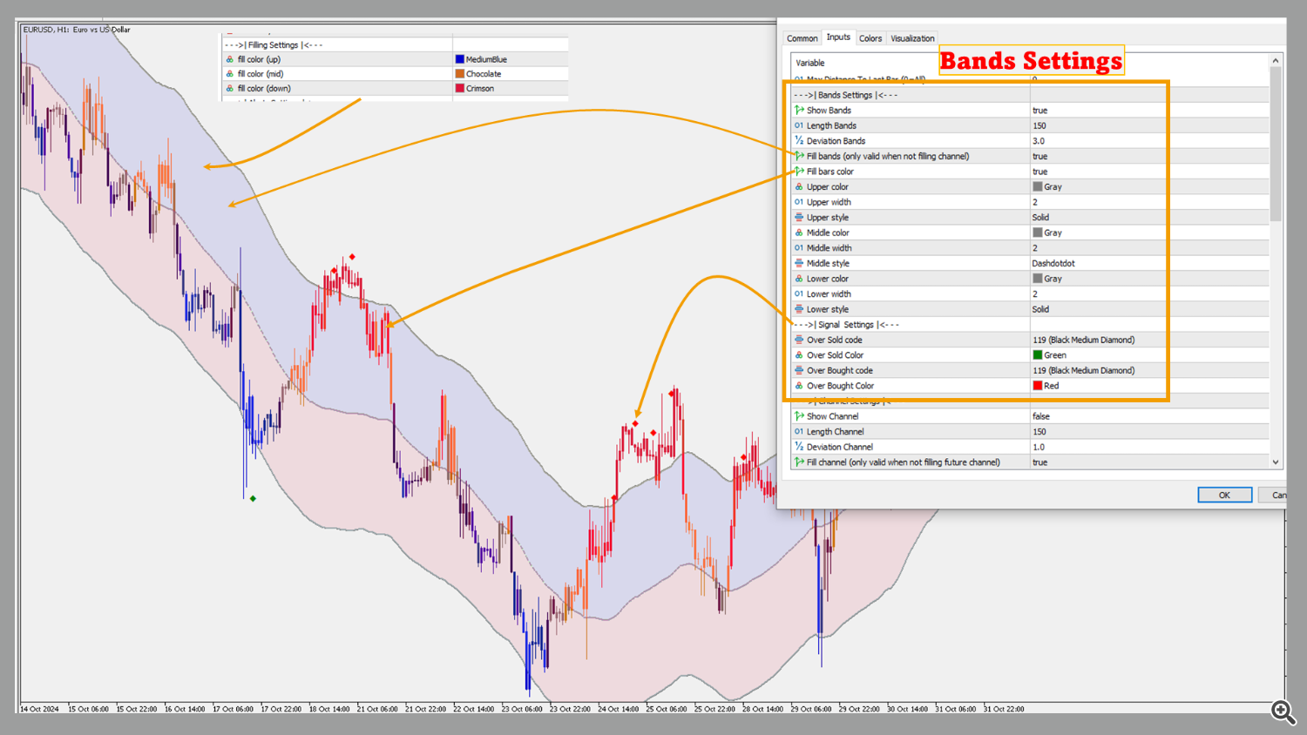Click the boolean icon beside Show Bands
The image size is (1307, 735).
pos(799,111)
